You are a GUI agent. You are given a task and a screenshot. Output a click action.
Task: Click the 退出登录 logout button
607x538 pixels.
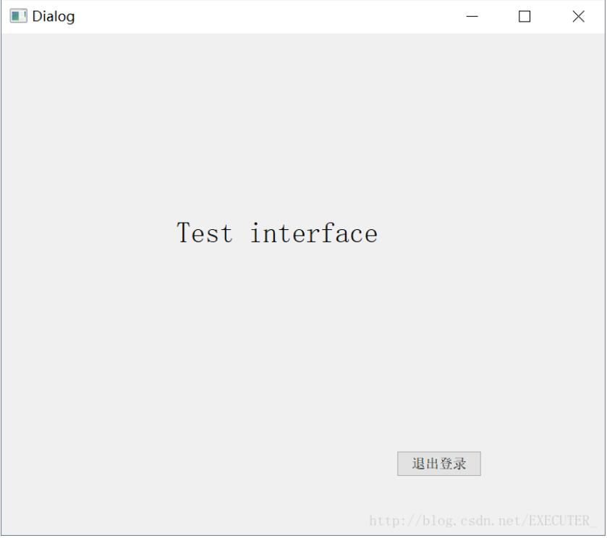[438, 464]
